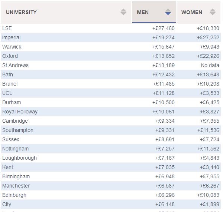Select the Manchester row name

(16, 186)
